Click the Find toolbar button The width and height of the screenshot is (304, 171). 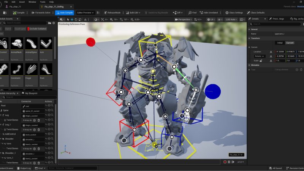pyautogui.click(x=192, y=13)
